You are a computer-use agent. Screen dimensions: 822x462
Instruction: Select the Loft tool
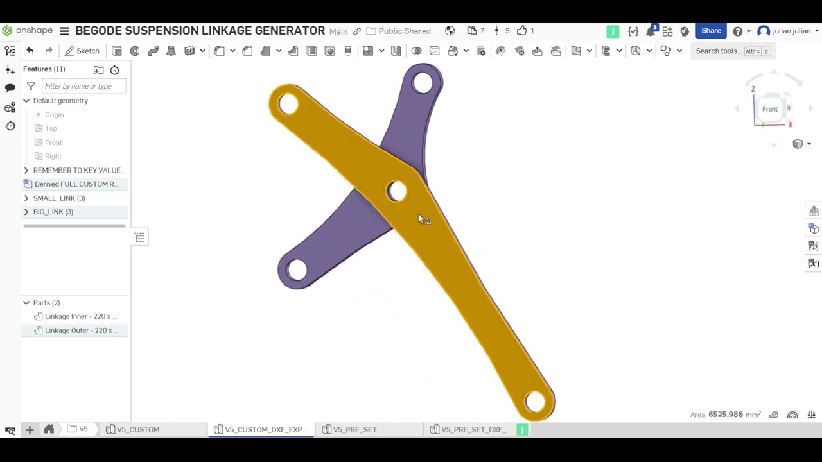(x=171, y=51)
